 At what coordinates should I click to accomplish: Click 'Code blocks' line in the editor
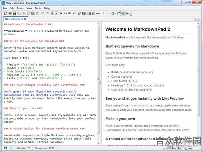(x=23, y=71)
